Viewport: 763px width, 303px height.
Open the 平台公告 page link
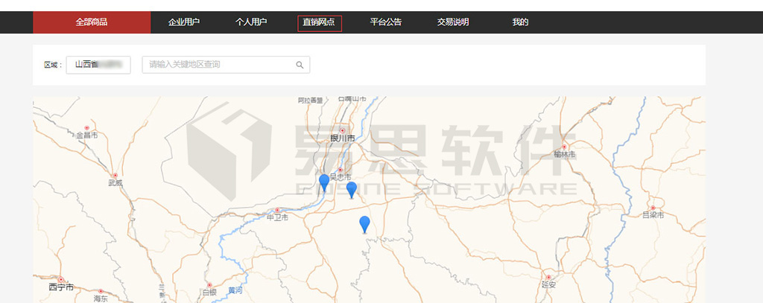point(386,22)
